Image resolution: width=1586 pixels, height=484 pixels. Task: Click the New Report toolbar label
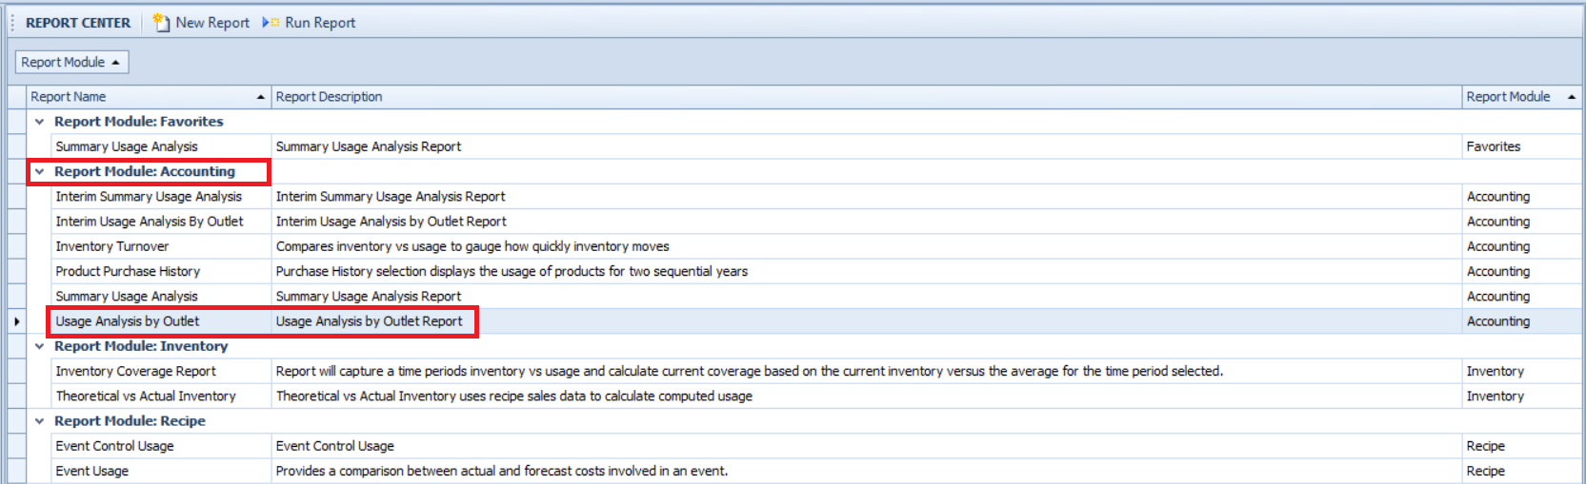tap(212, 22)
